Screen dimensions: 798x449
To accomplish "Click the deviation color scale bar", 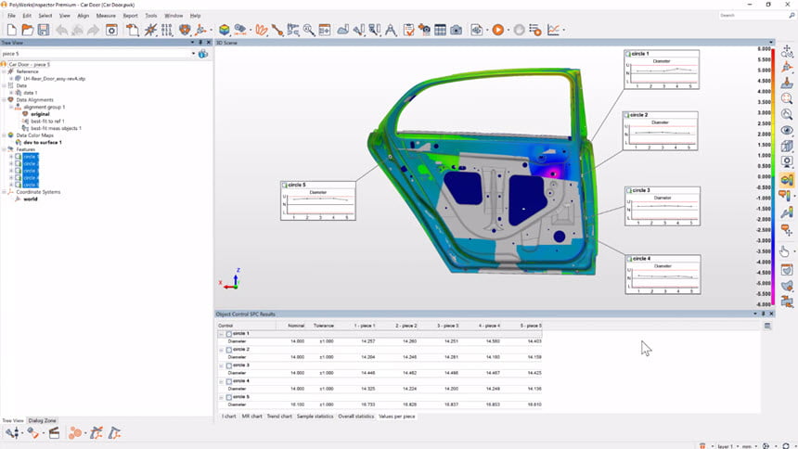I will (773, 176).
